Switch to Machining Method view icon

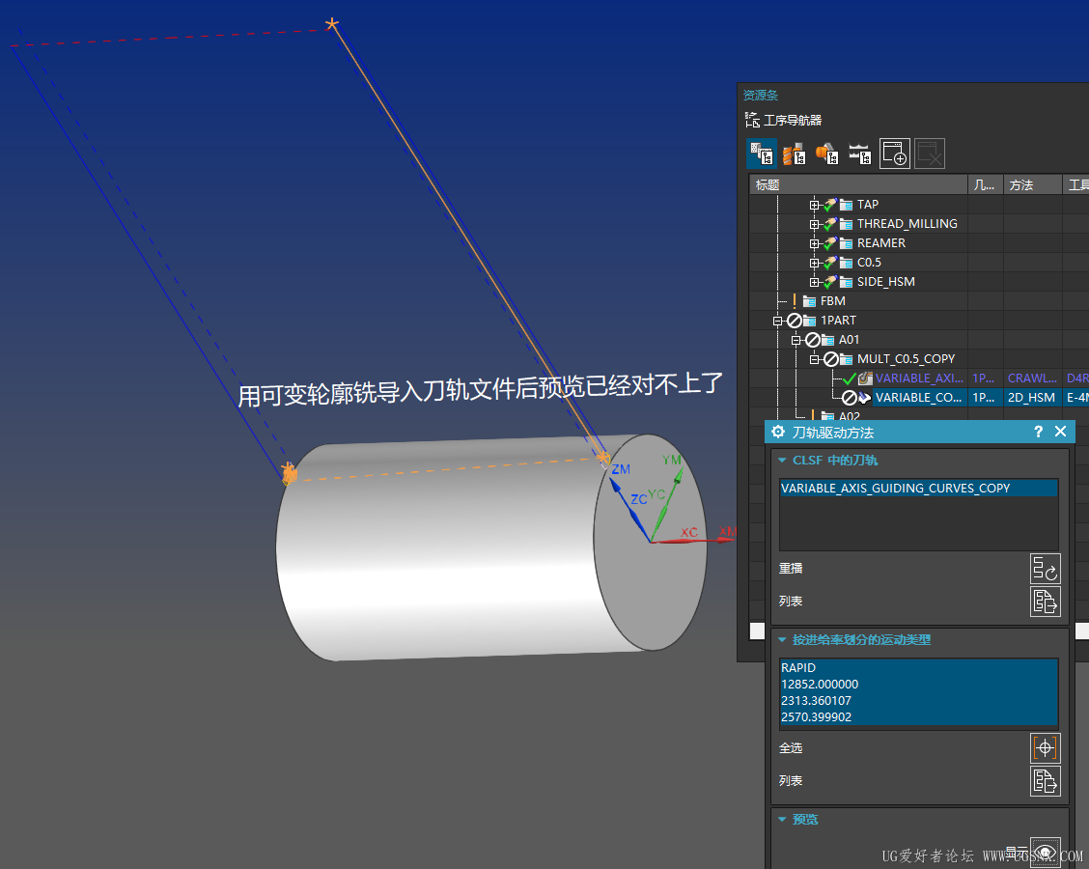click(x=860, y=154)
